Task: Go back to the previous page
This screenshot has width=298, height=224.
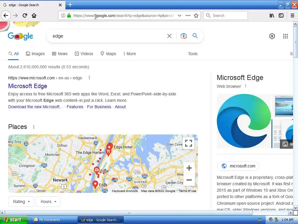Action: 6,15
